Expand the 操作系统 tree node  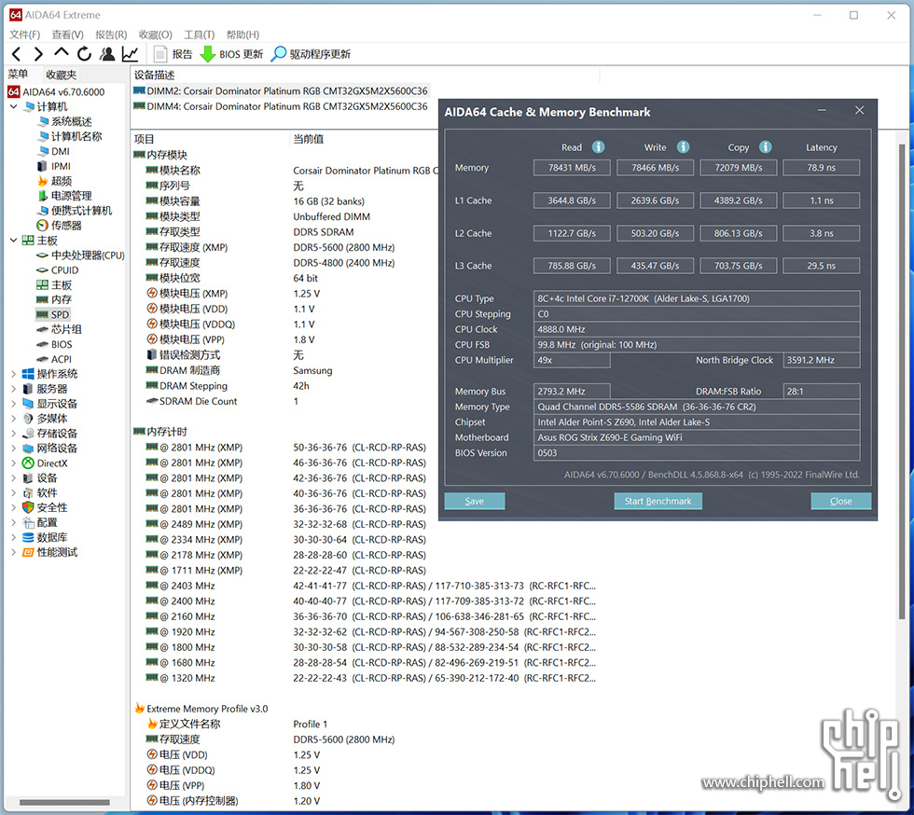[x=13, y=374]
